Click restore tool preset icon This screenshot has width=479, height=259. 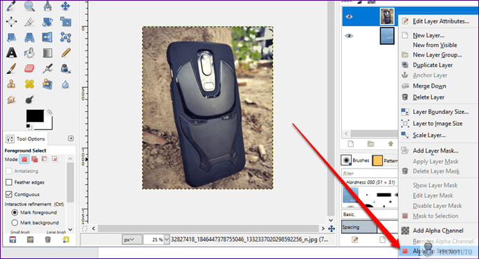tap(30, 240)
